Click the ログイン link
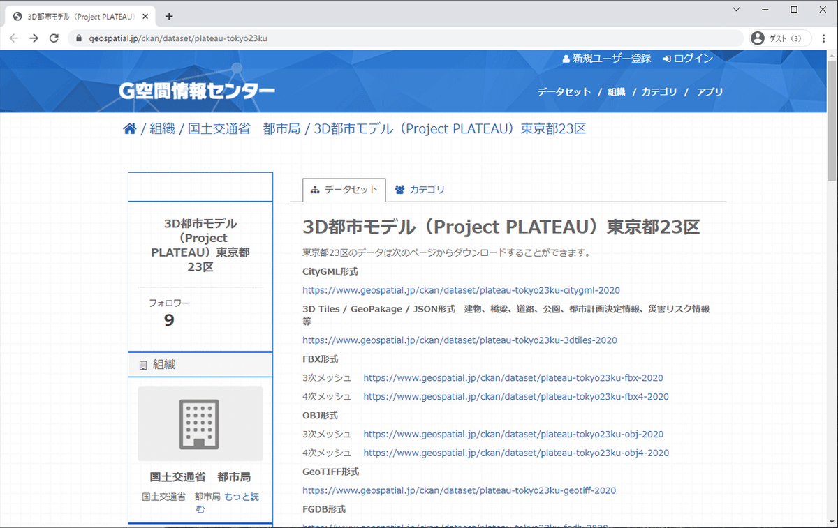The height and width of the screenshot is (528, 838). coord(688,59)
